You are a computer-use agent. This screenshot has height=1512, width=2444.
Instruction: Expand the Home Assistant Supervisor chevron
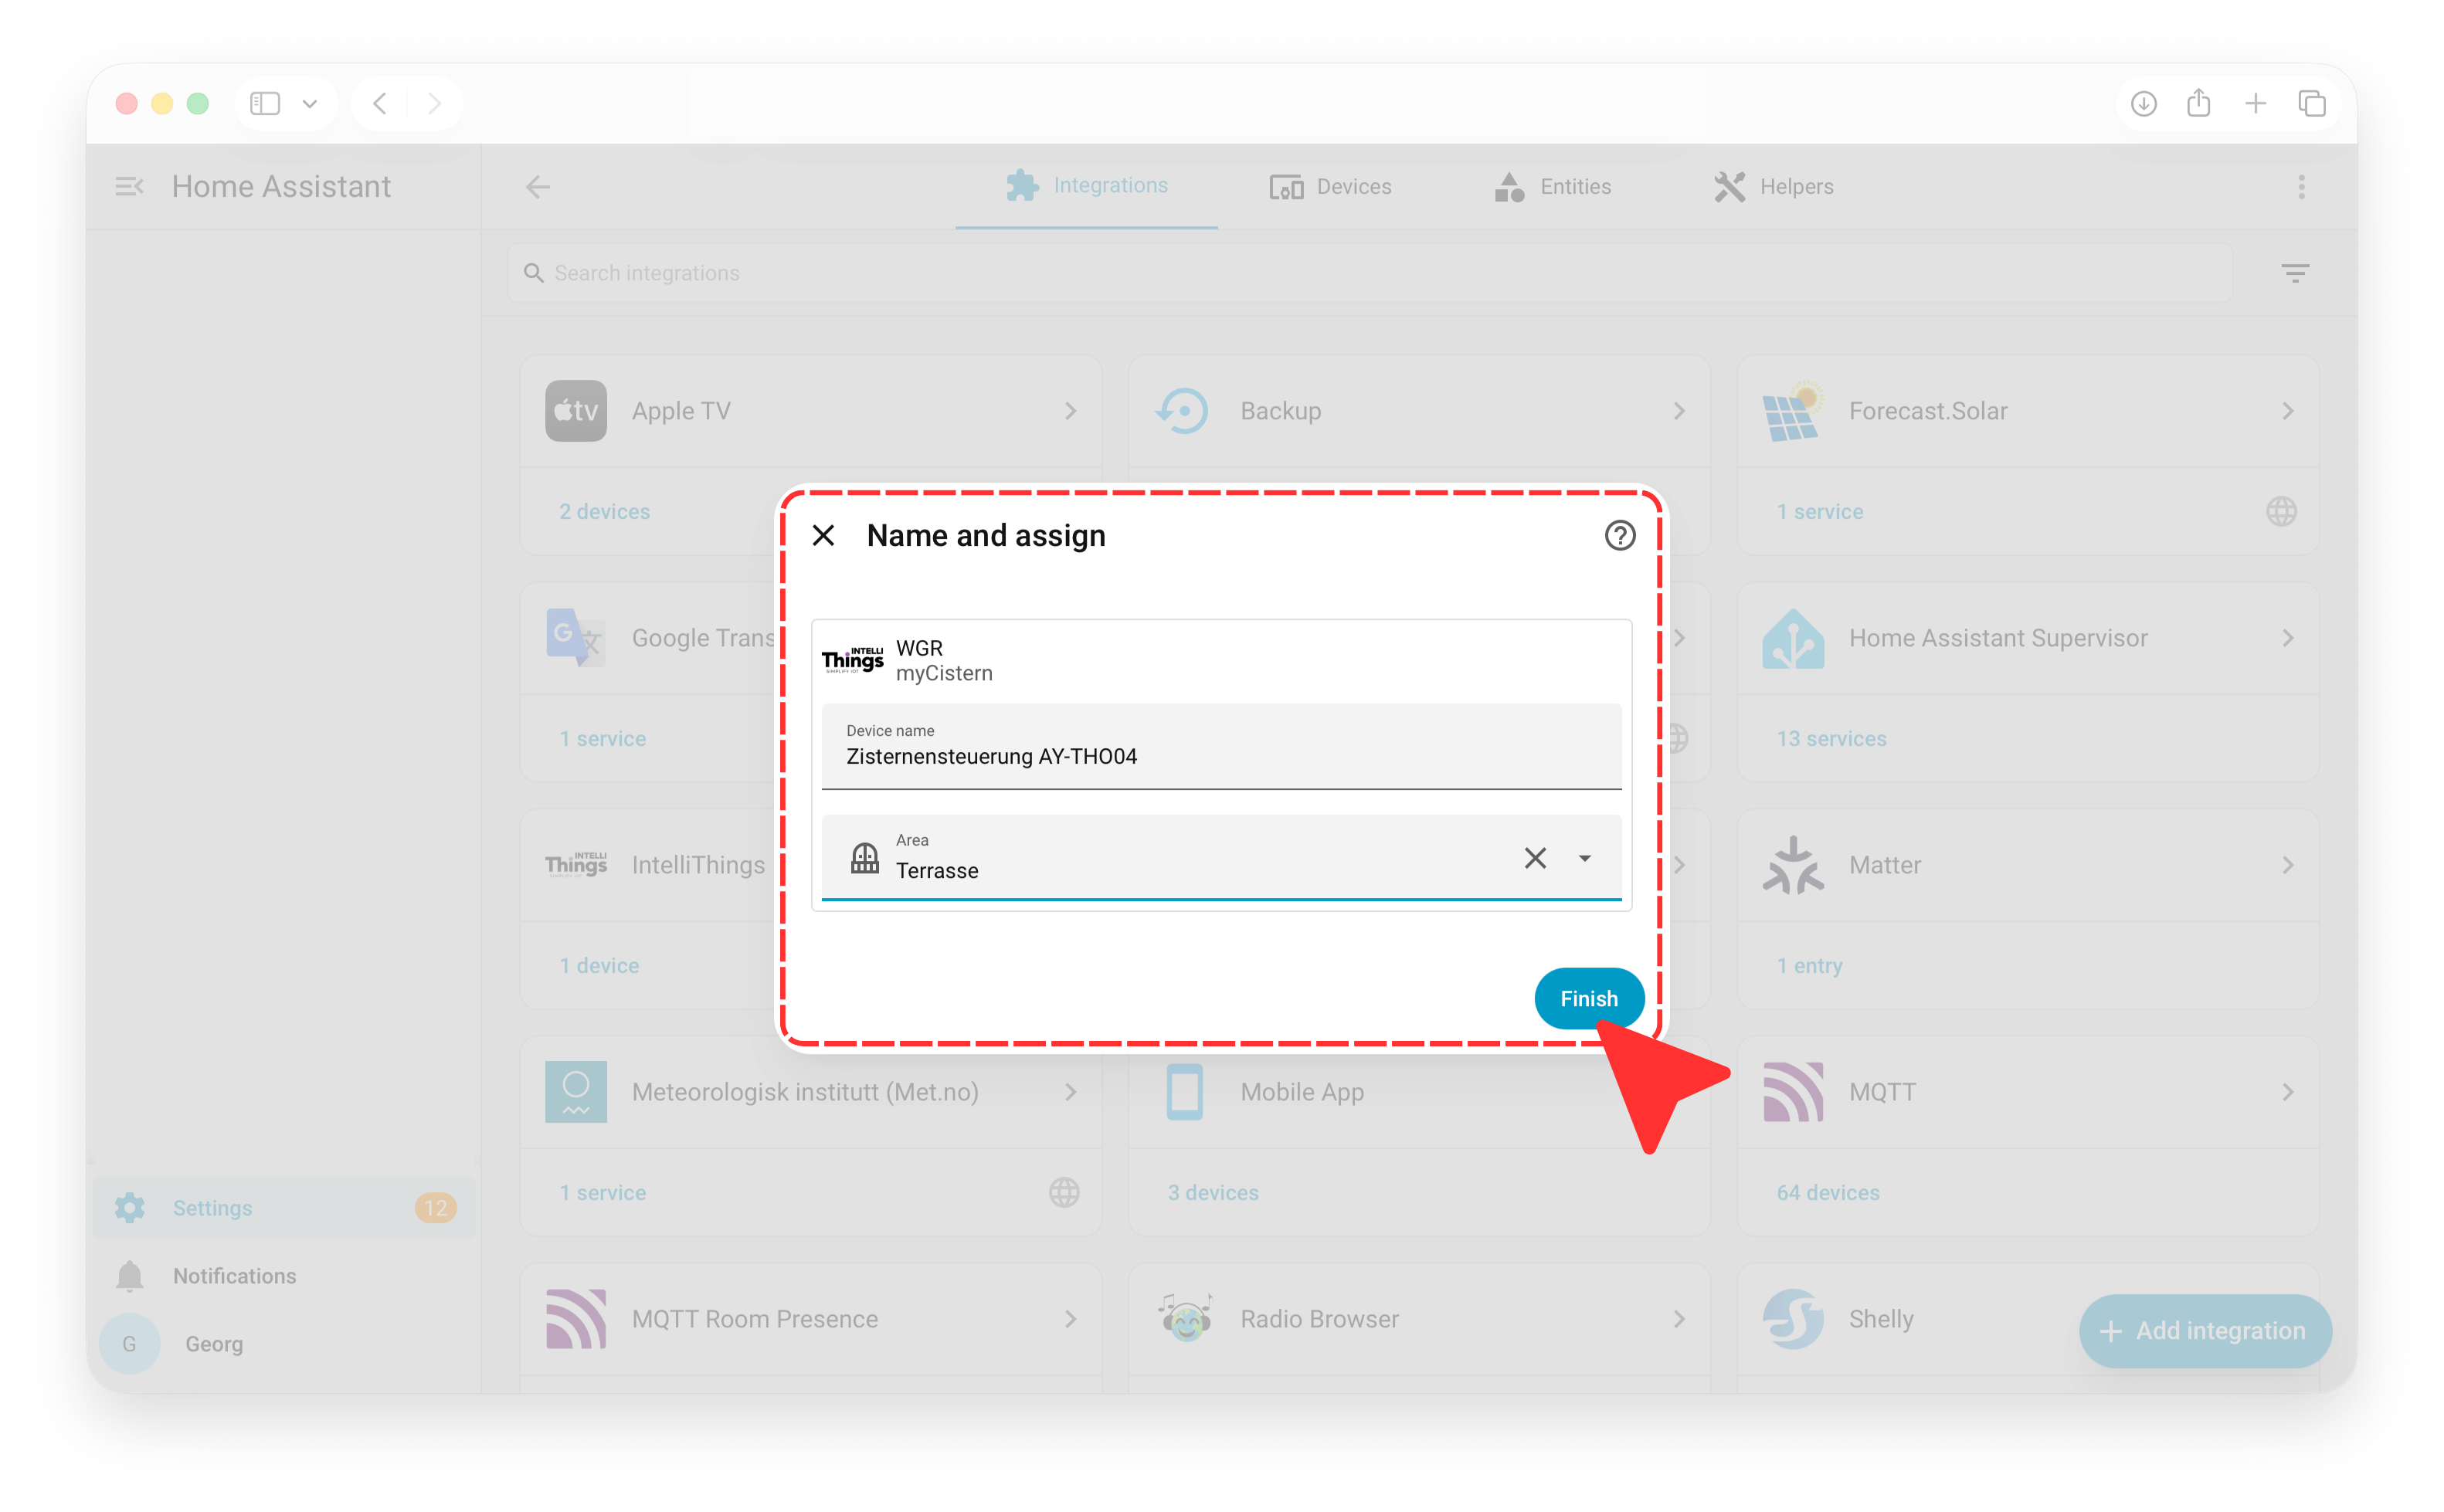(x=2287, y=638)
